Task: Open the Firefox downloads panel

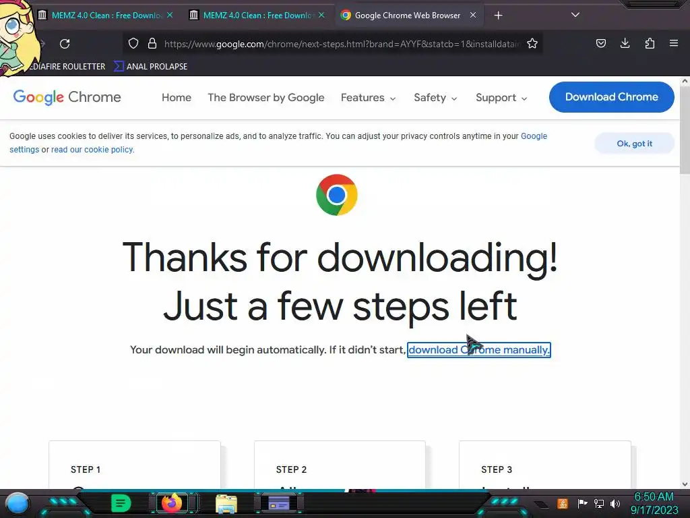Action: point(625,42)
